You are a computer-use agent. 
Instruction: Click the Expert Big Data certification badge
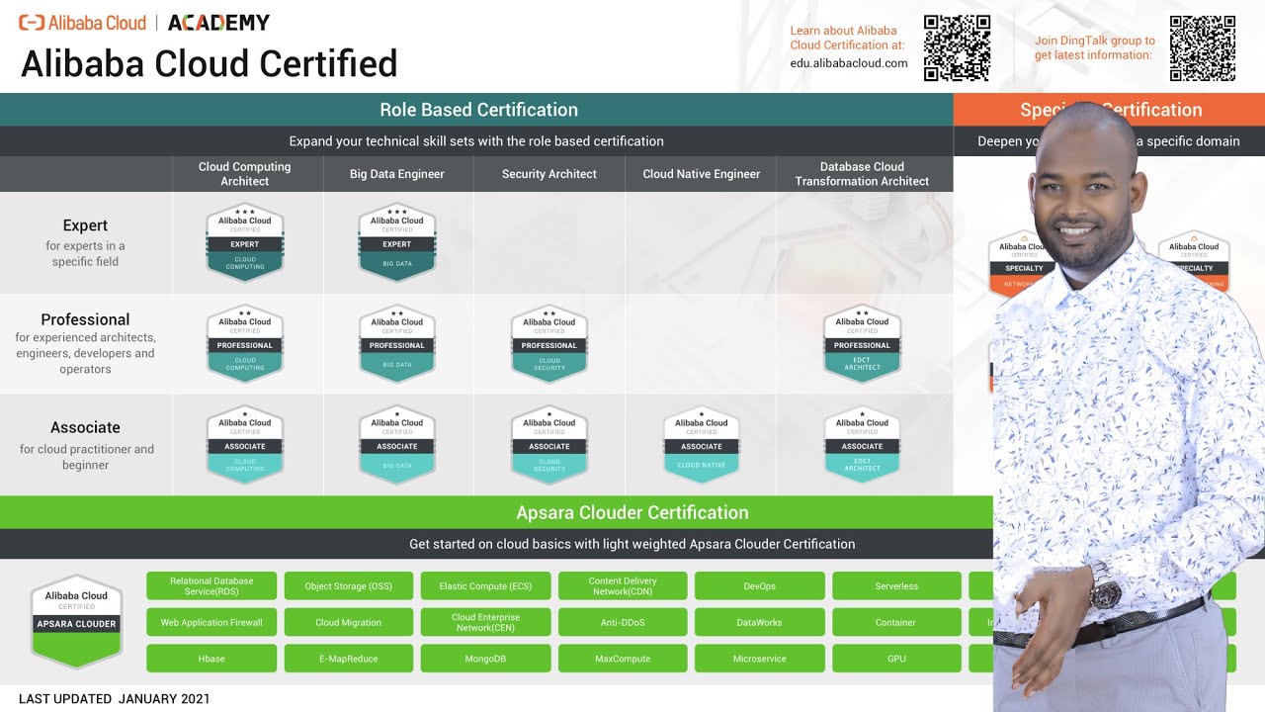tap(397, 242)
